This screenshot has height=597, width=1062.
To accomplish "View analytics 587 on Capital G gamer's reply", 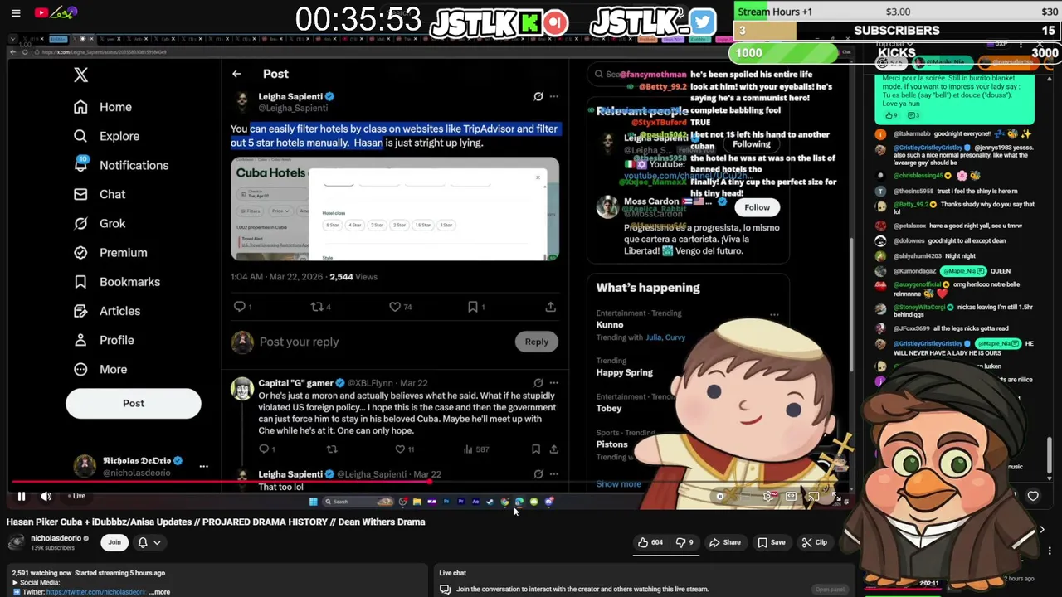I will 476,449.
